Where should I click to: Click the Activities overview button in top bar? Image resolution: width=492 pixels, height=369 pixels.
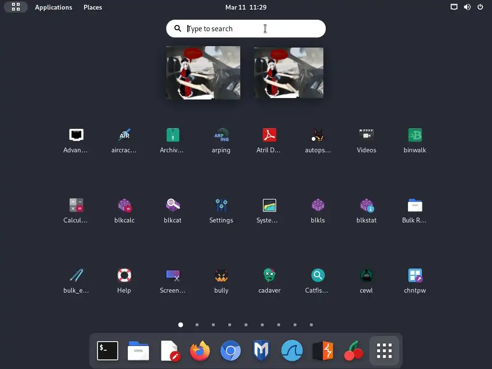(x=16, y=7)
